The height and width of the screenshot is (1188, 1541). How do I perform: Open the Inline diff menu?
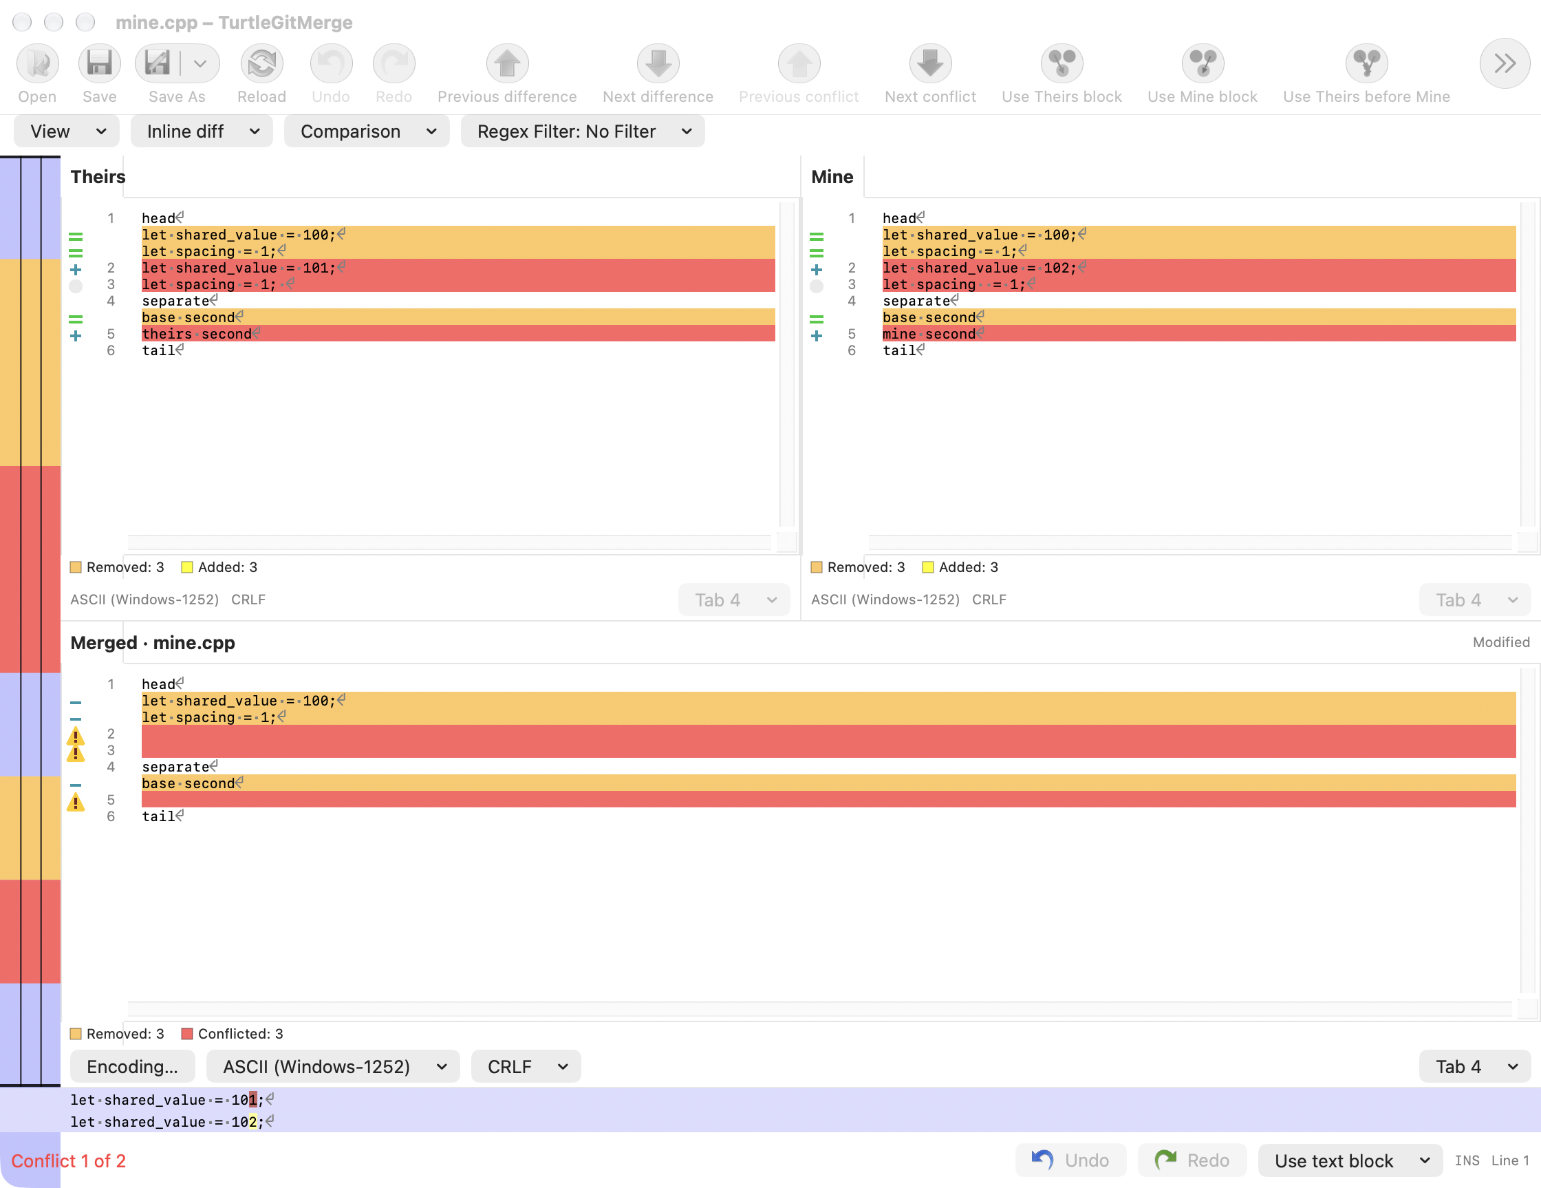(202, 131)
